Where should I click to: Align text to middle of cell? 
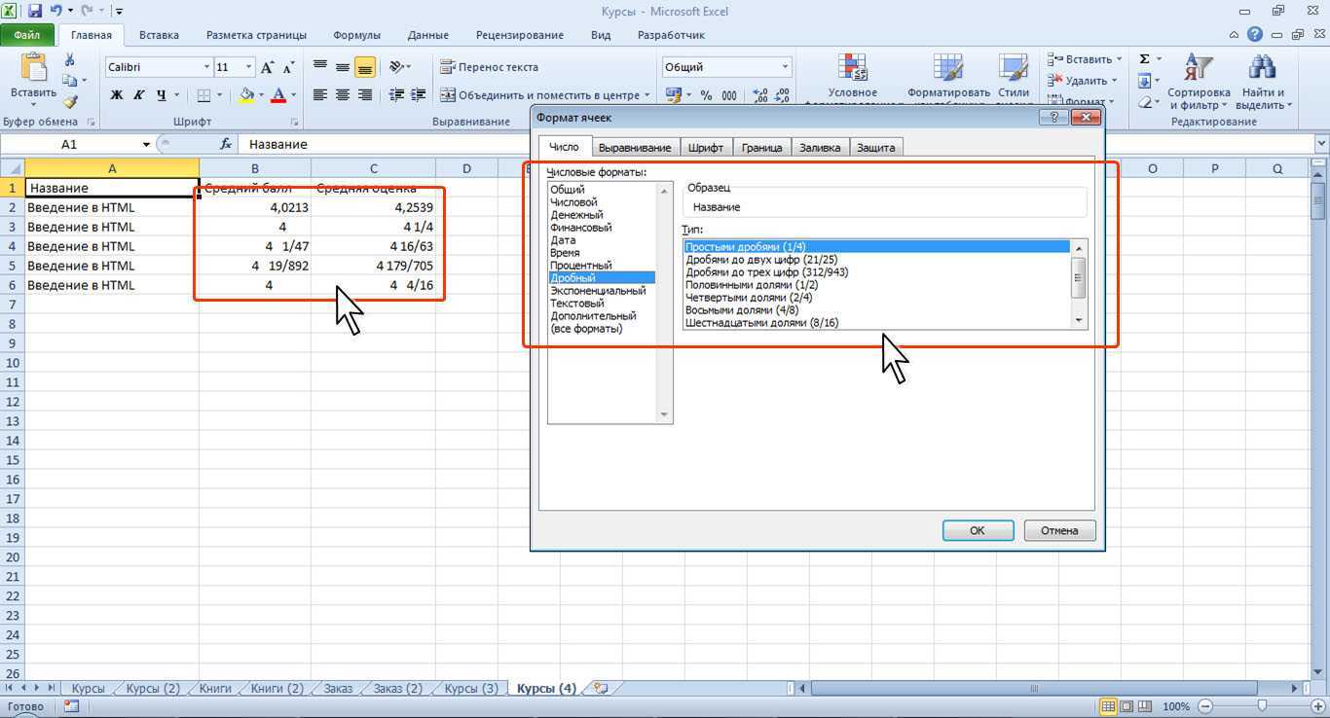[x=343, y=67]
